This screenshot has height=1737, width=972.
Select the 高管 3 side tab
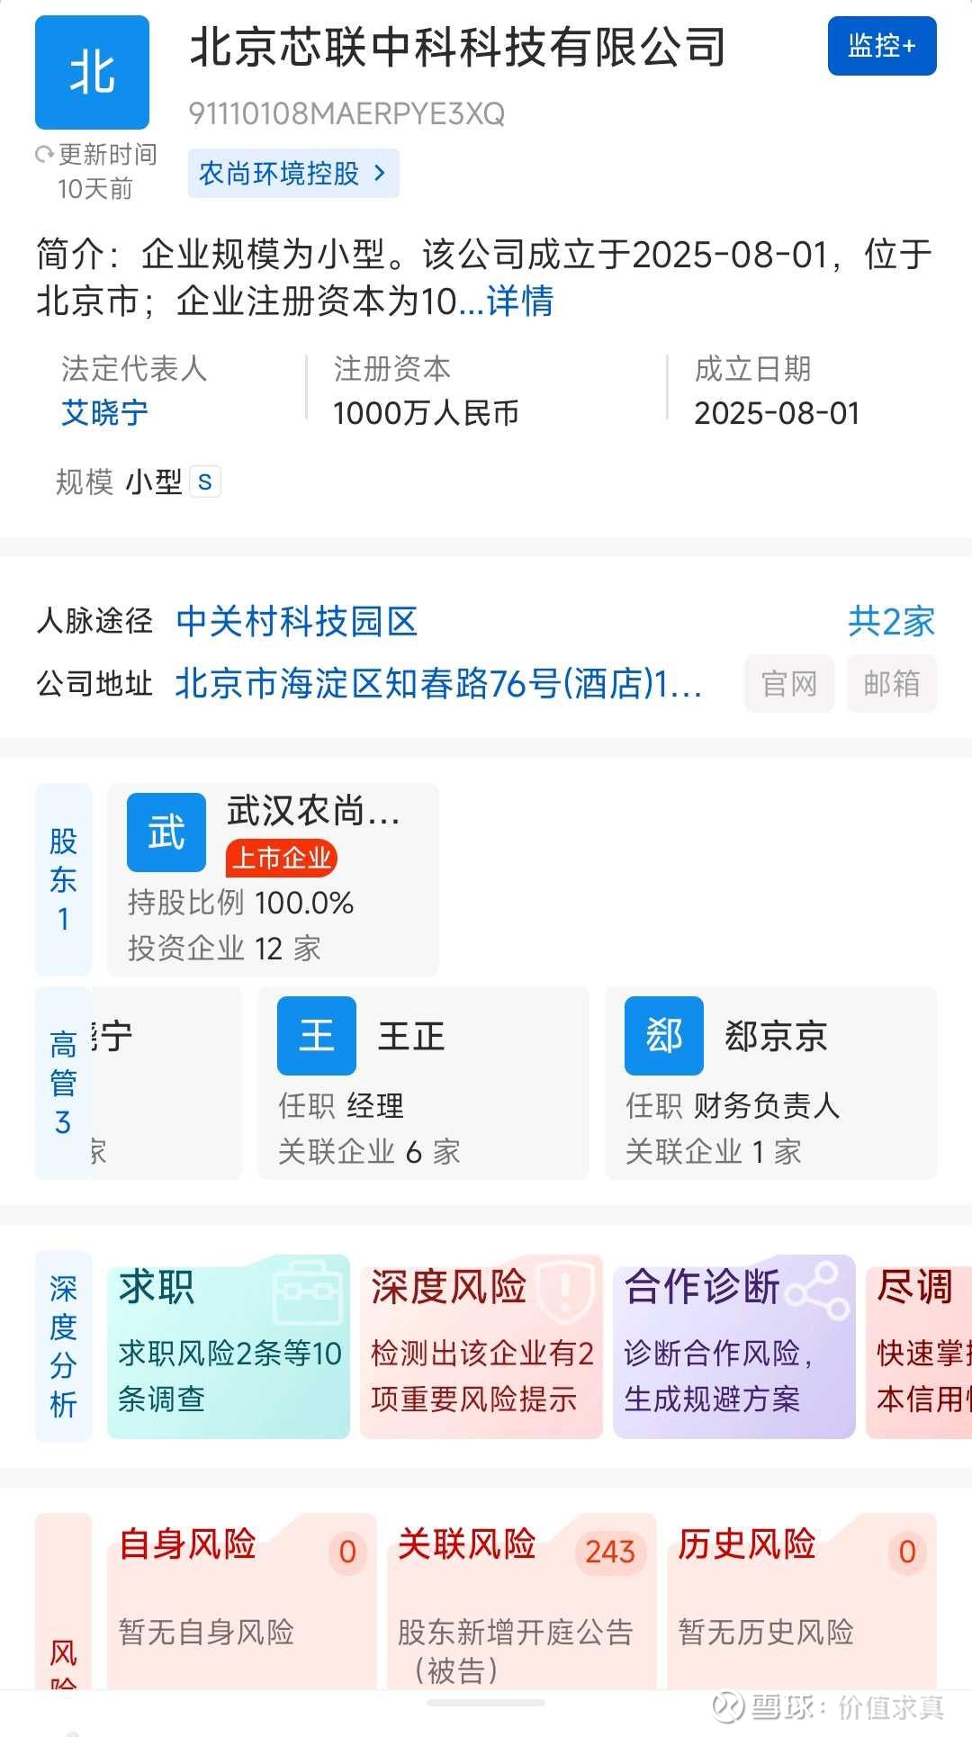point(63,1083)
